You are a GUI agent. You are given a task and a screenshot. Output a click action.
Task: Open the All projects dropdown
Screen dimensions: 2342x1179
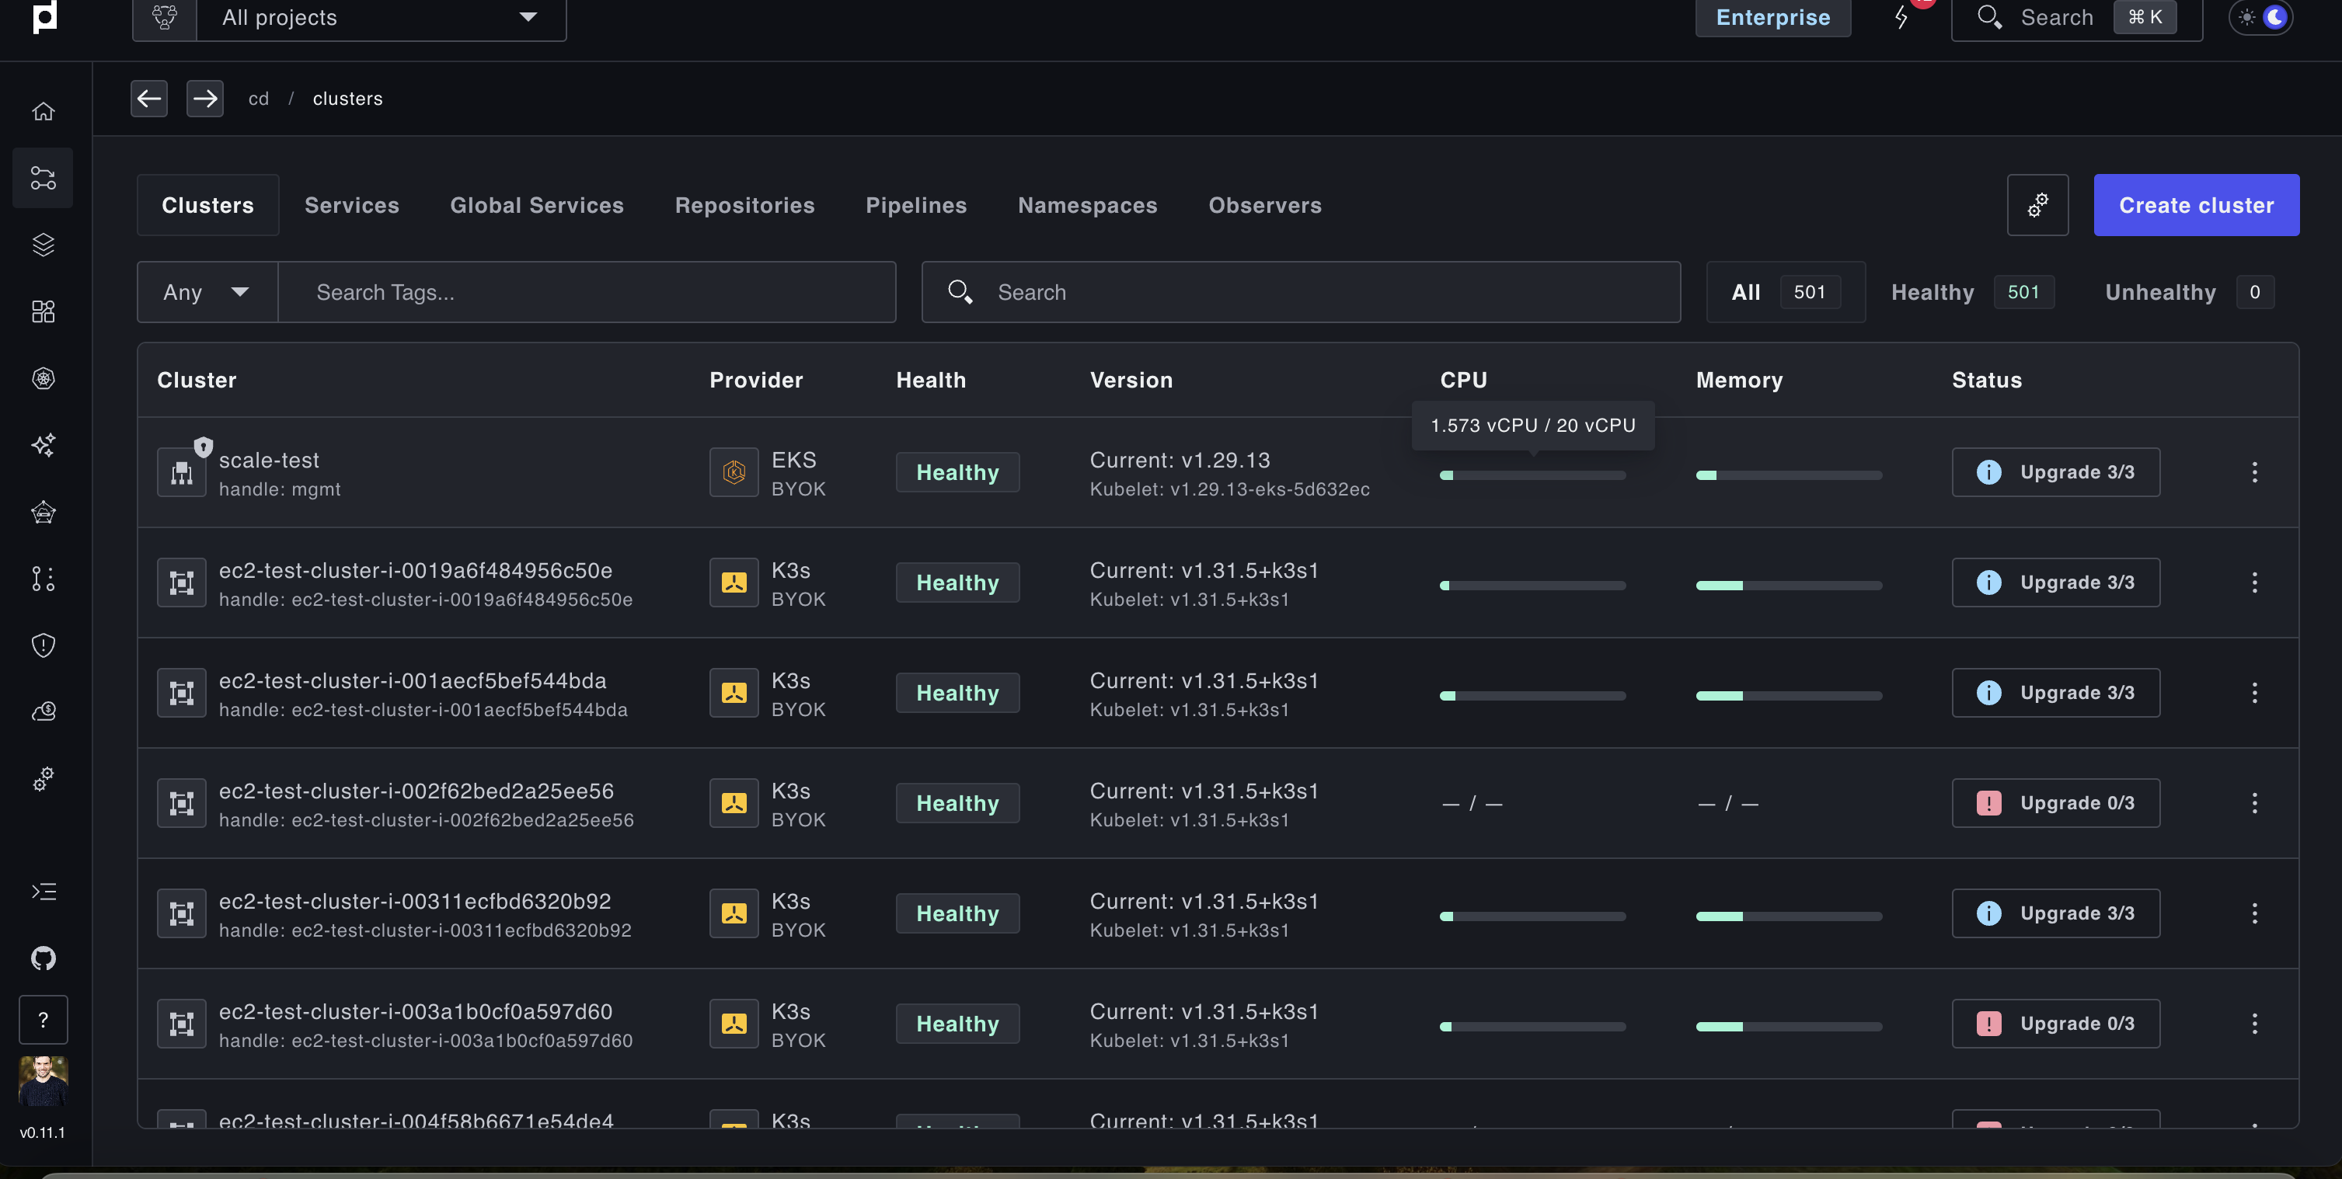pos(381,17)
